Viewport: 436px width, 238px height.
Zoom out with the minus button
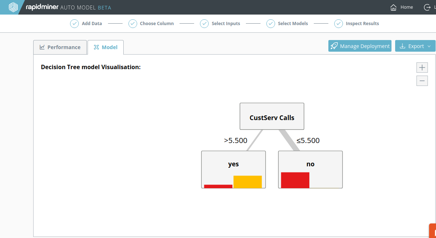(x=422, y=81)
